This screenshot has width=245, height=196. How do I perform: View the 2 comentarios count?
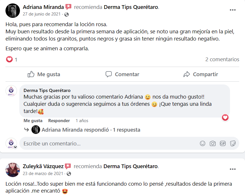click(x=222, y=59)
